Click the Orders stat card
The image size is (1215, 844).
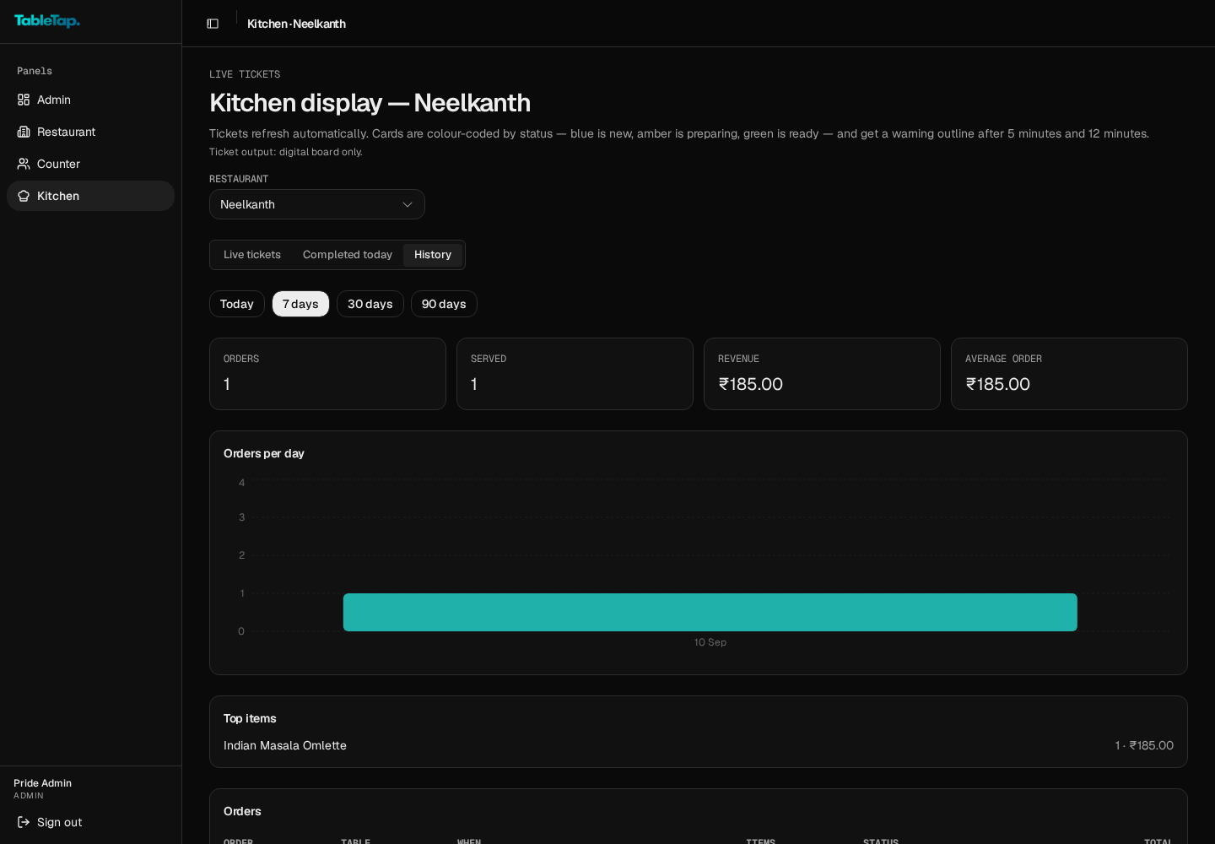pos(327,374)
